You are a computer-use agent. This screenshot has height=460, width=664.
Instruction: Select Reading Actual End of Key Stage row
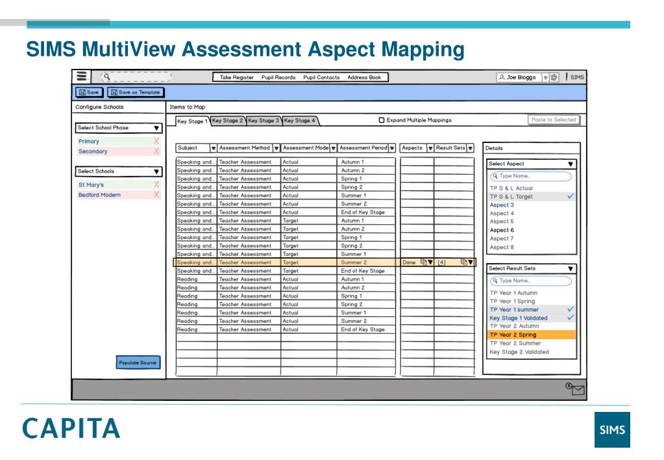(x=286, y=329)
